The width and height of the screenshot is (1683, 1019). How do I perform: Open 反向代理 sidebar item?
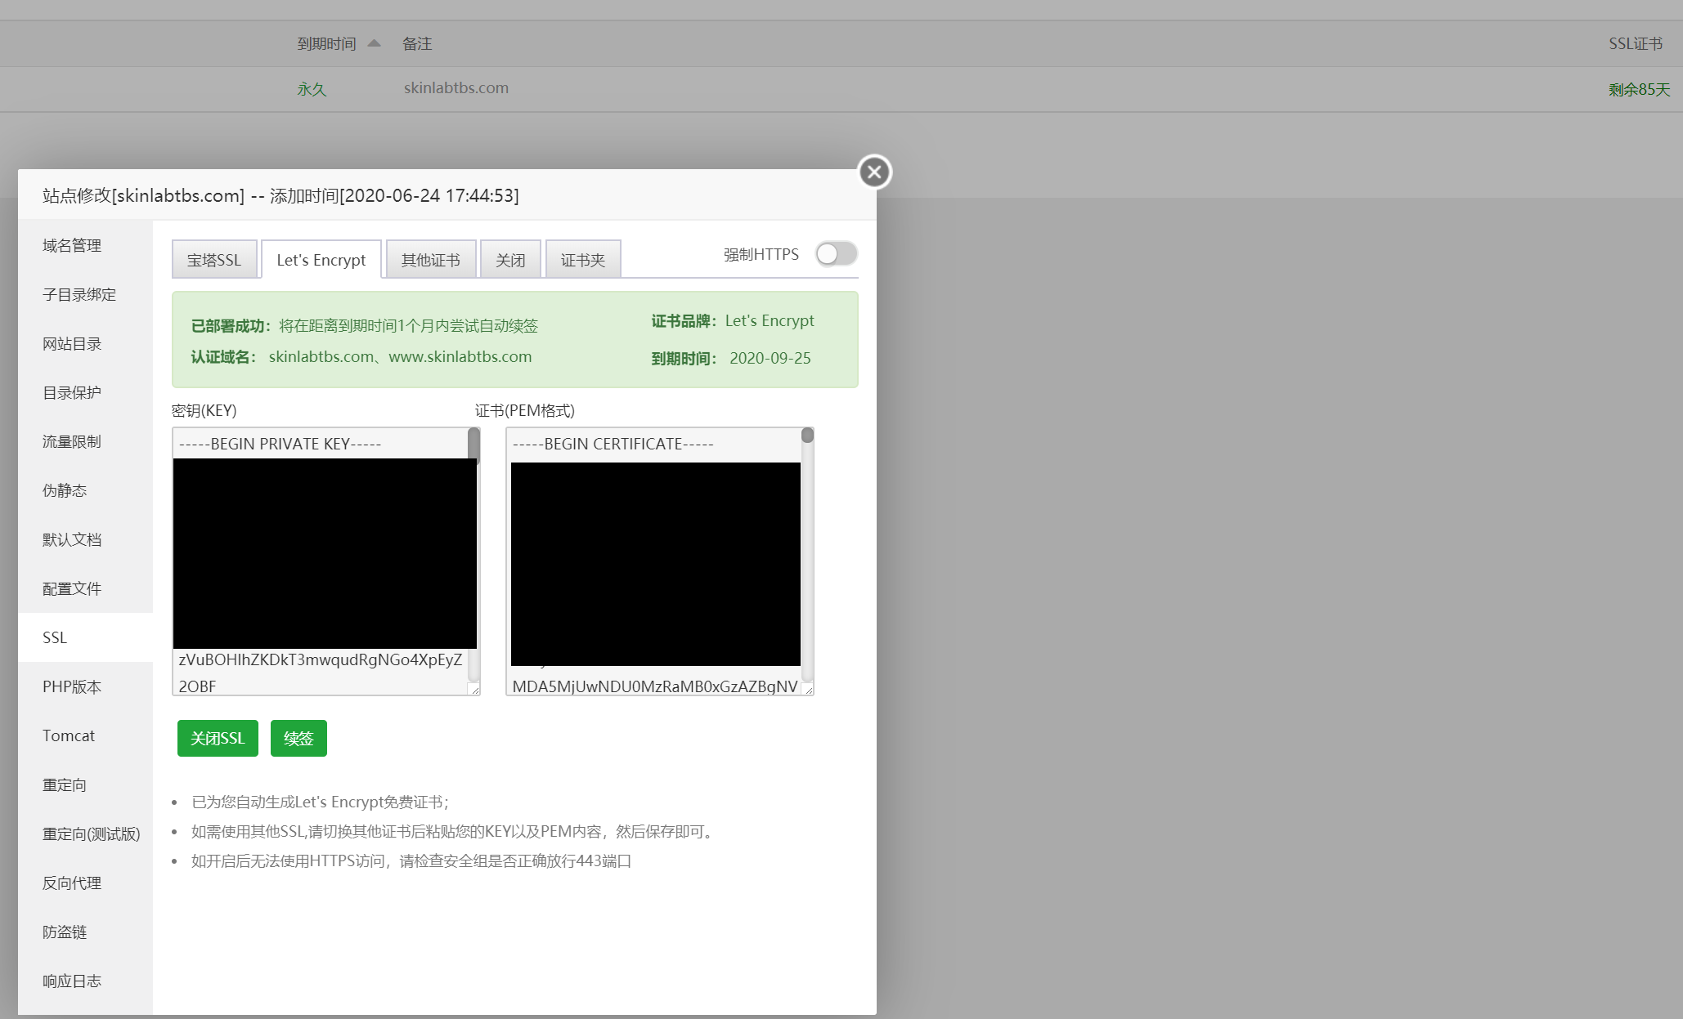point(85,883)
